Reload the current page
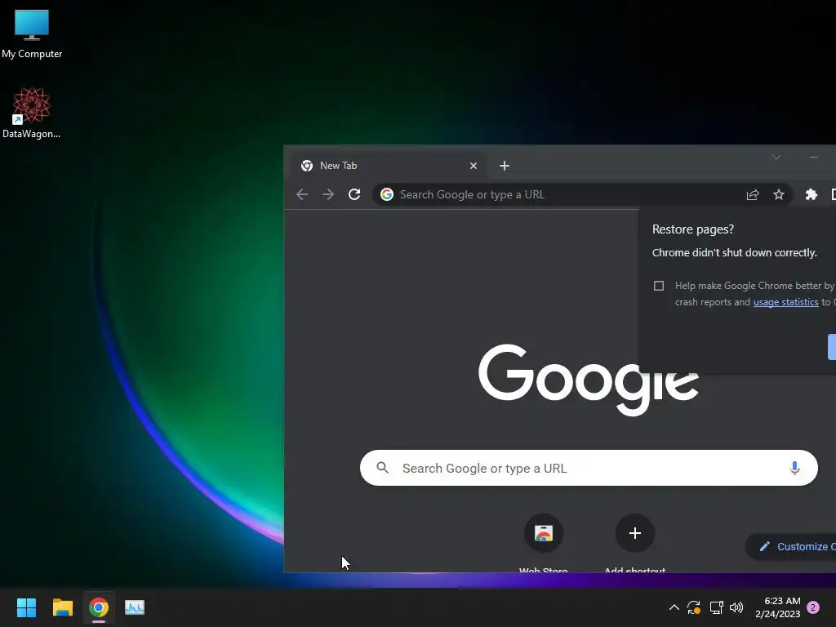 tap(354, 194)
